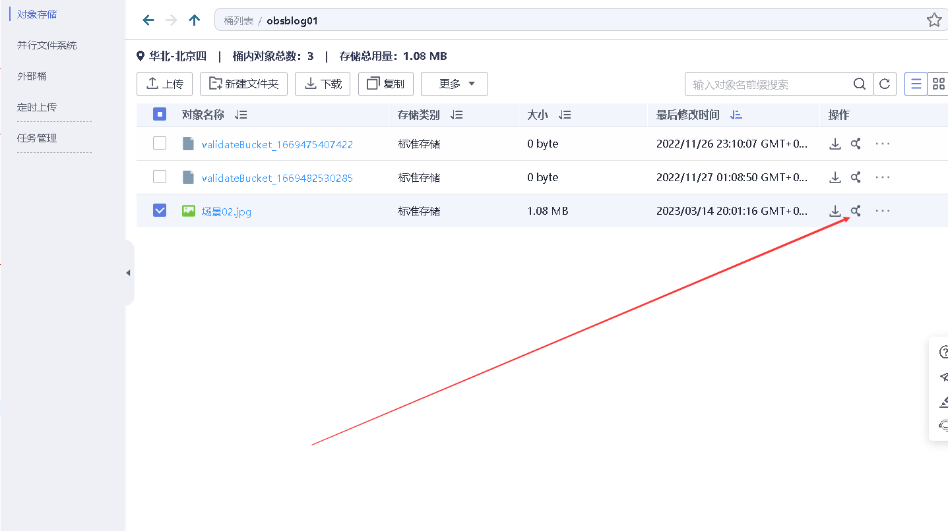Click the 操作 column header
The image size is (948, 531).
838,115
